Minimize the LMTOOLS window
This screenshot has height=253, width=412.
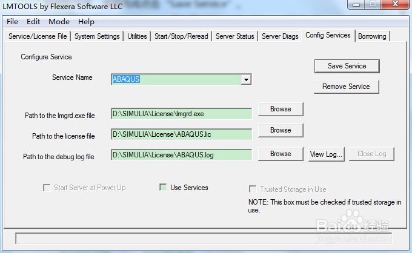356,4
